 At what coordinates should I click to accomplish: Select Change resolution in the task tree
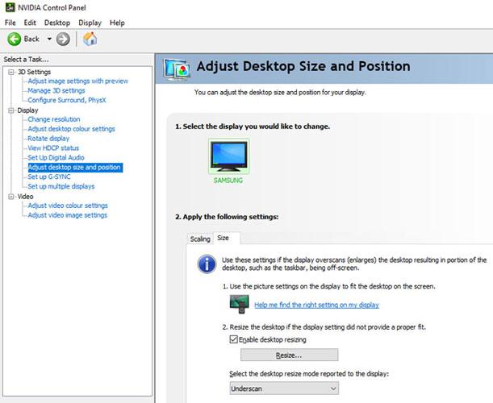pyautogui.click(x=53, y=119)
